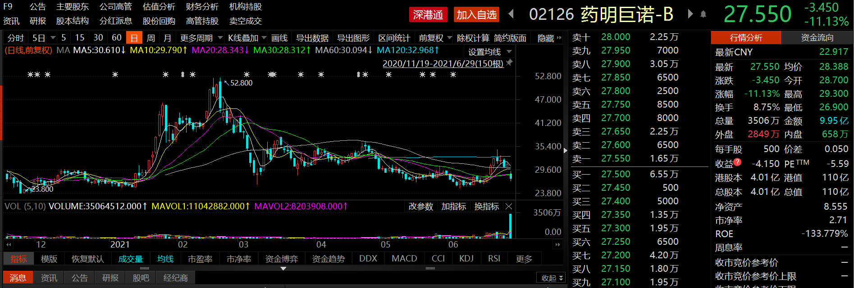The width and height of the screenshot is (854, 288).
Task: Click the 除权计算 button
Action: (473, 38)
